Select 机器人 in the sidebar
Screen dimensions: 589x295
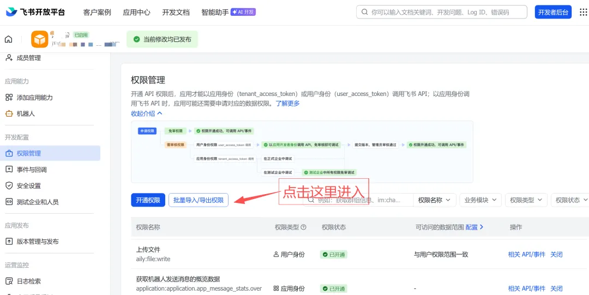click(26, 113)
